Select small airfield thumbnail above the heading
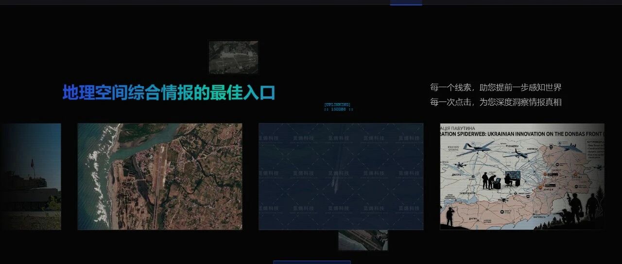The width and height of the screenshot is (622, 264). click(x=233, y=57)
